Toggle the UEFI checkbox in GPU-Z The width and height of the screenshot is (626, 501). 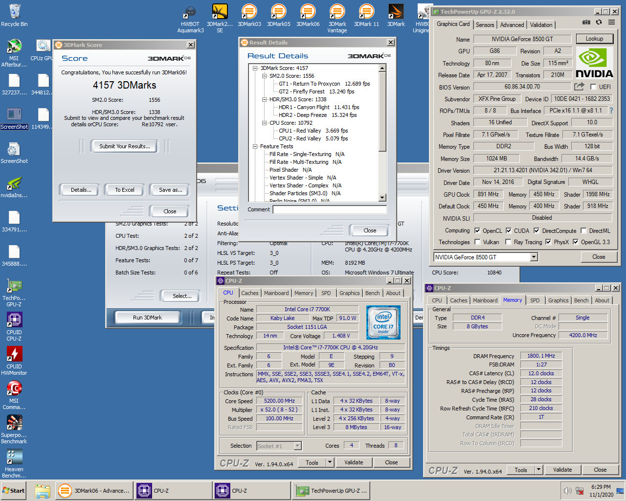[593, 87]
